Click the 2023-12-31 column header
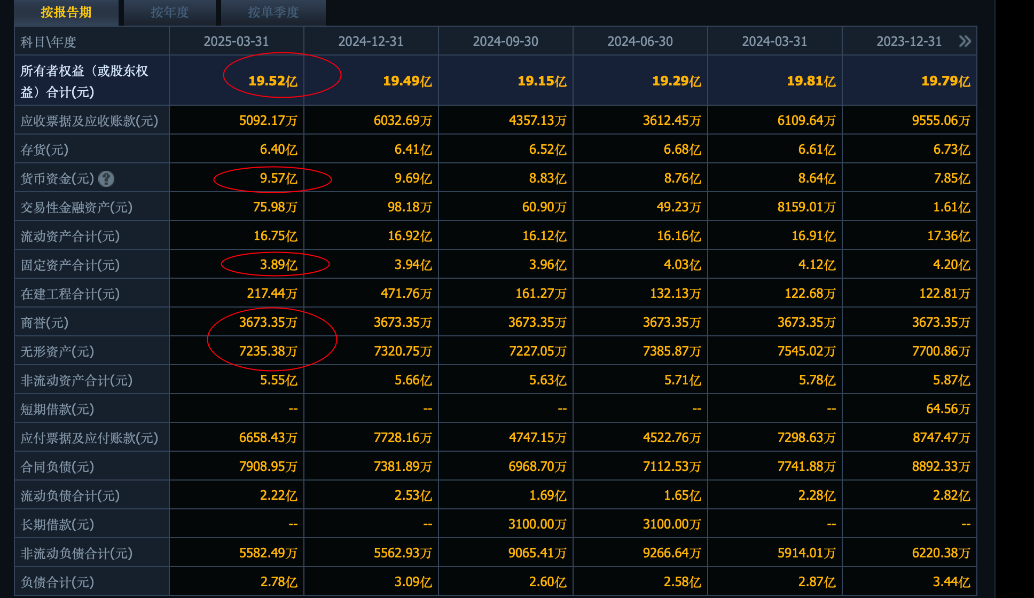The image size is (1034, 598). point(908,41)
